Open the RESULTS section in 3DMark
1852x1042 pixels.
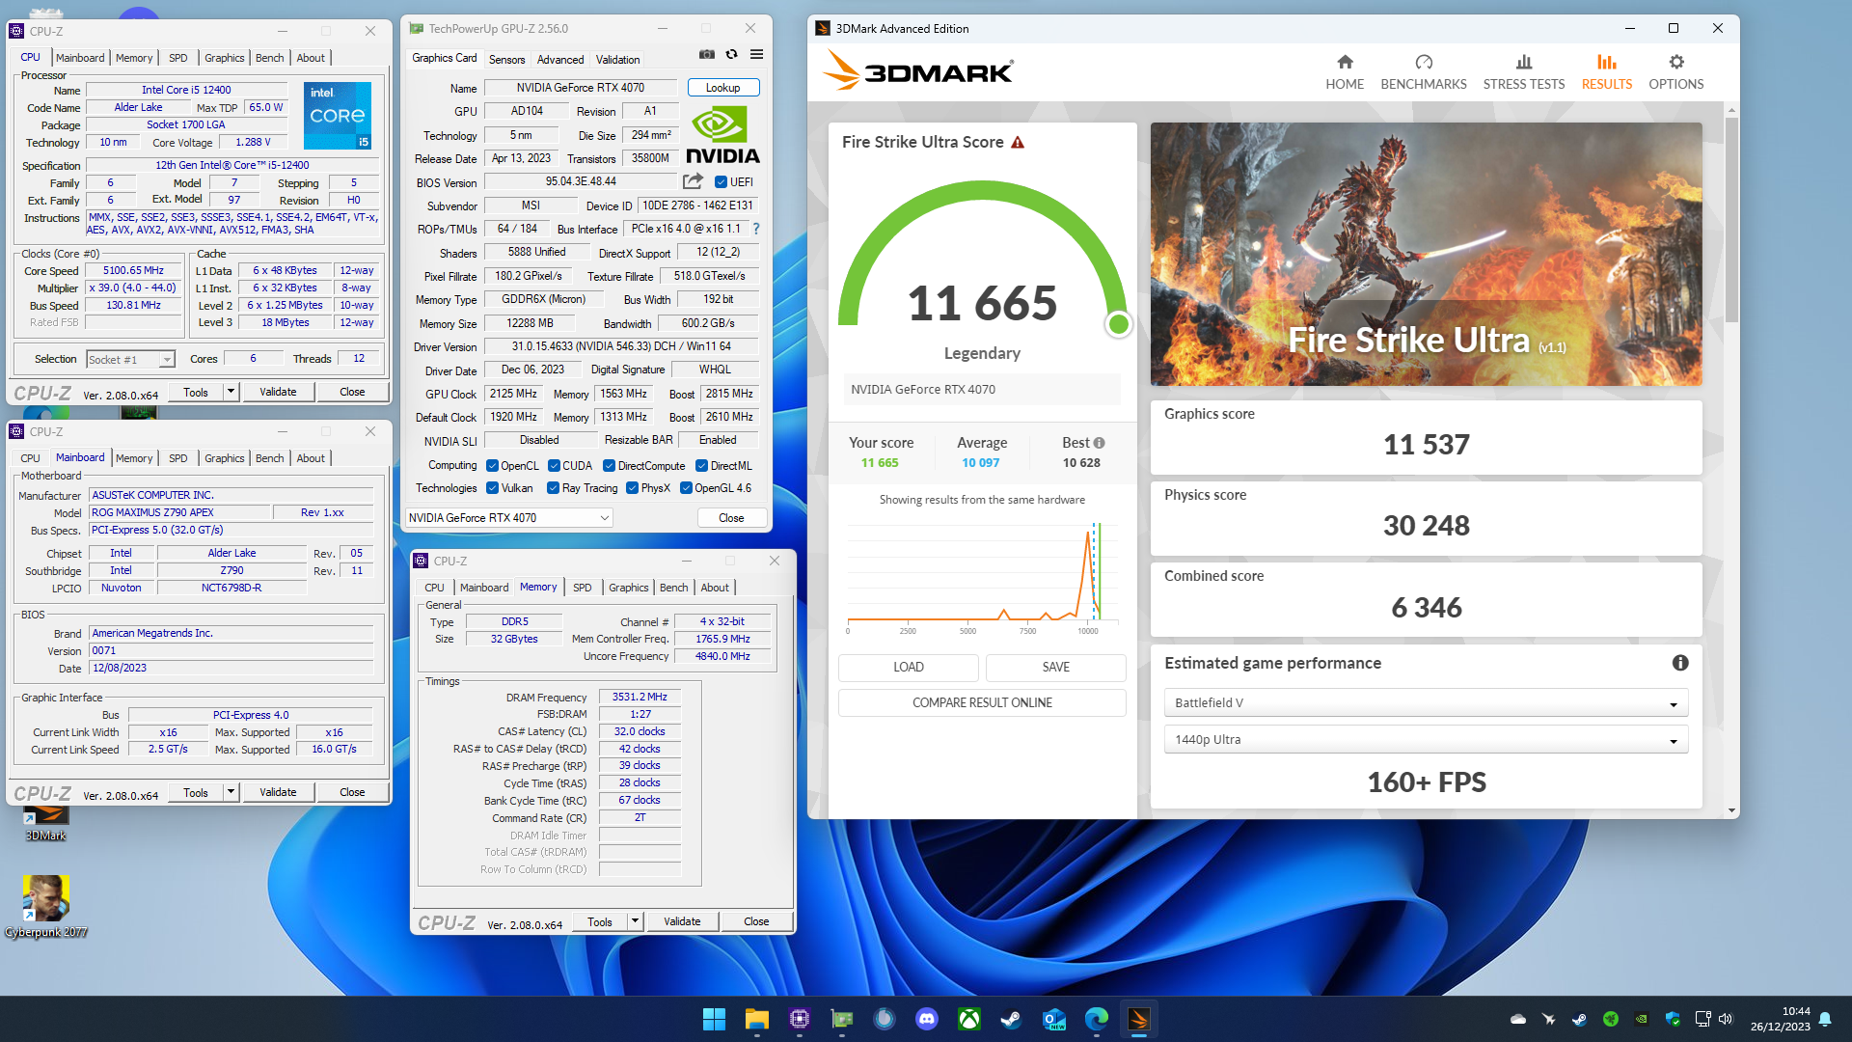click(x=1607, y=72)
